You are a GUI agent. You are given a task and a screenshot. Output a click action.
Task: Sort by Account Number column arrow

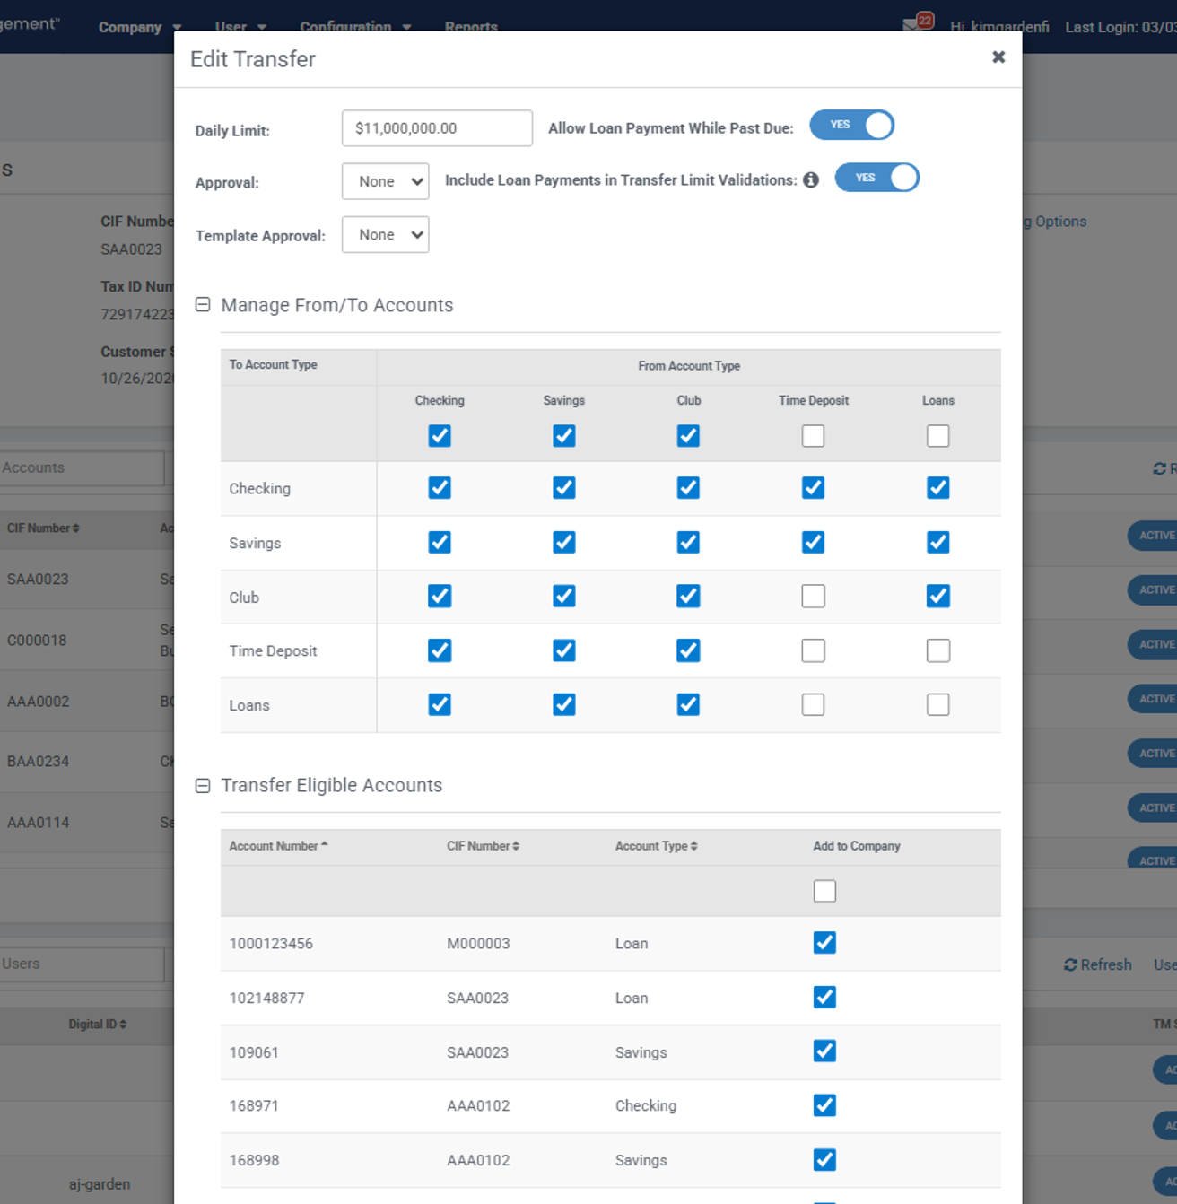324,845
